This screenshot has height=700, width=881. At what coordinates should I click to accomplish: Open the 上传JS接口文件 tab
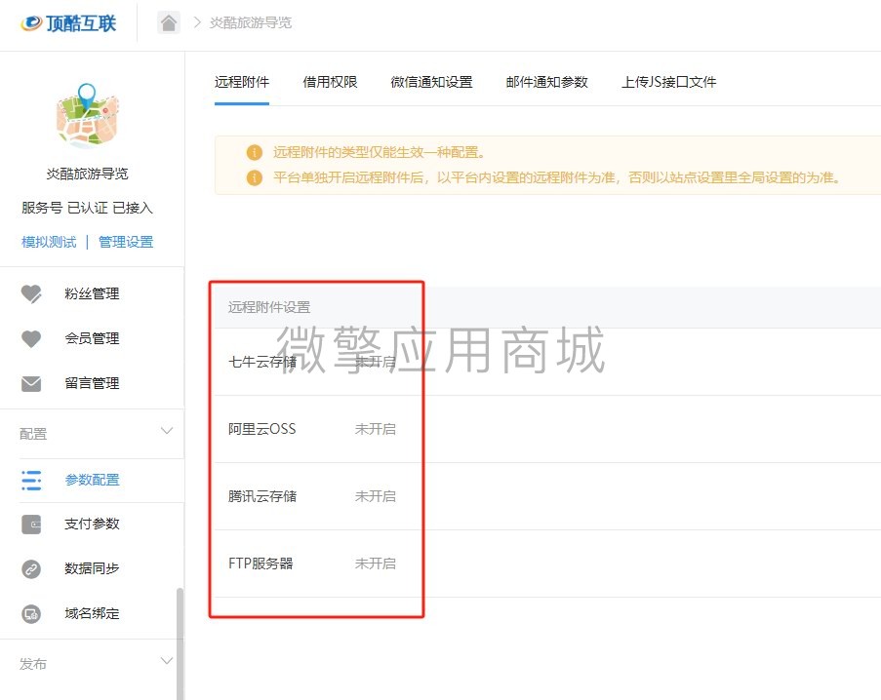coord(668,82)
